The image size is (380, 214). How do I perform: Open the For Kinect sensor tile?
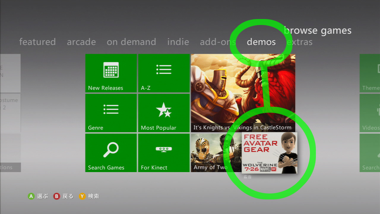tap(164, 153)
